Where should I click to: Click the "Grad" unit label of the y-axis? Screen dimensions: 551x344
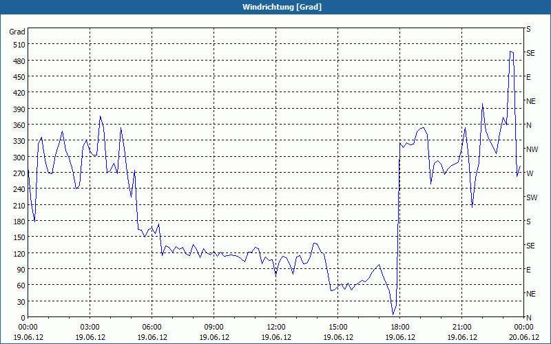point(17,32)
